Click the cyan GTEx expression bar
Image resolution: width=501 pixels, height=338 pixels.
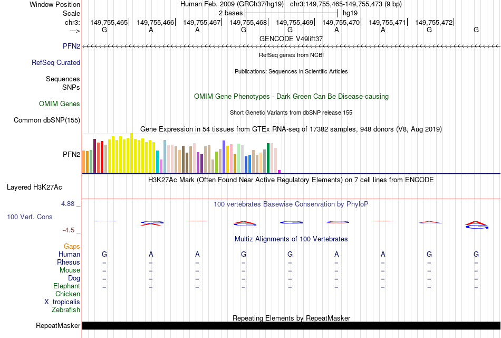point(157,162)
